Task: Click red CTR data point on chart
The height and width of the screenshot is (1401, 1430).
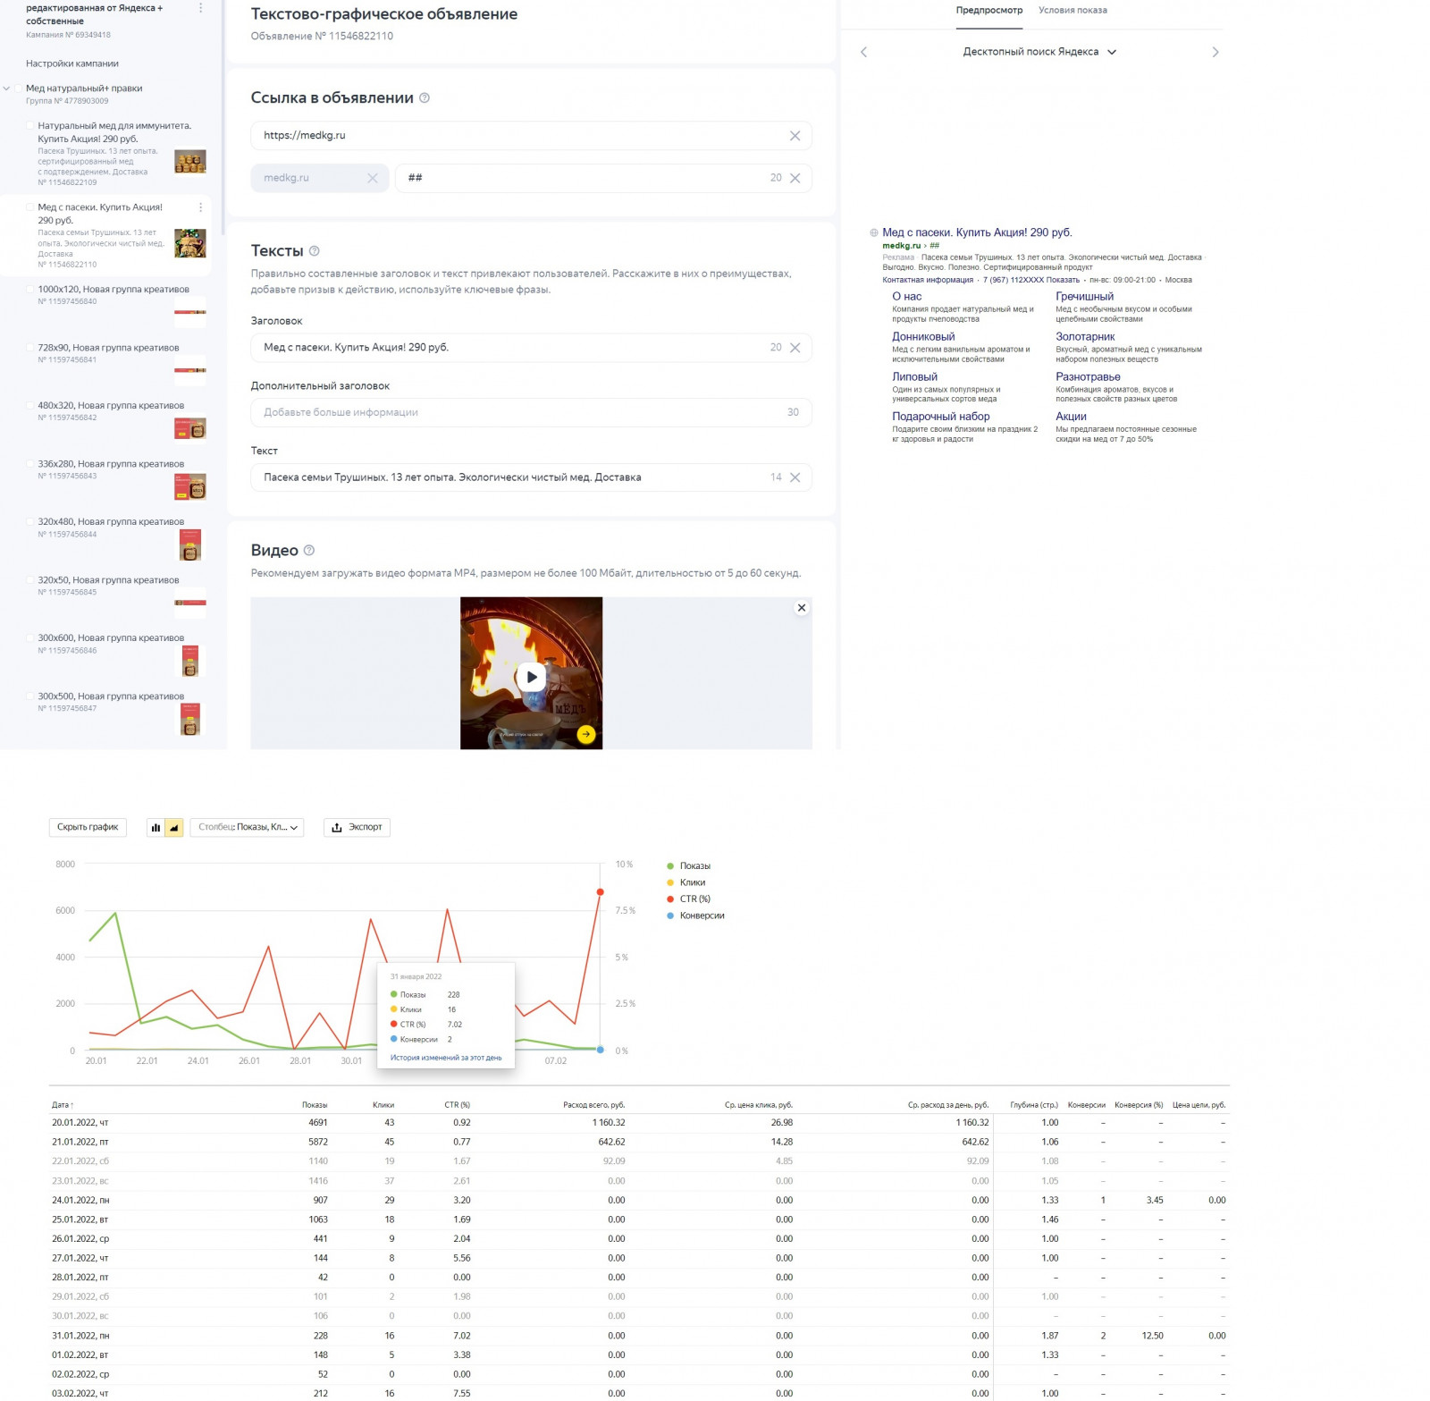Action: (600, 892)
